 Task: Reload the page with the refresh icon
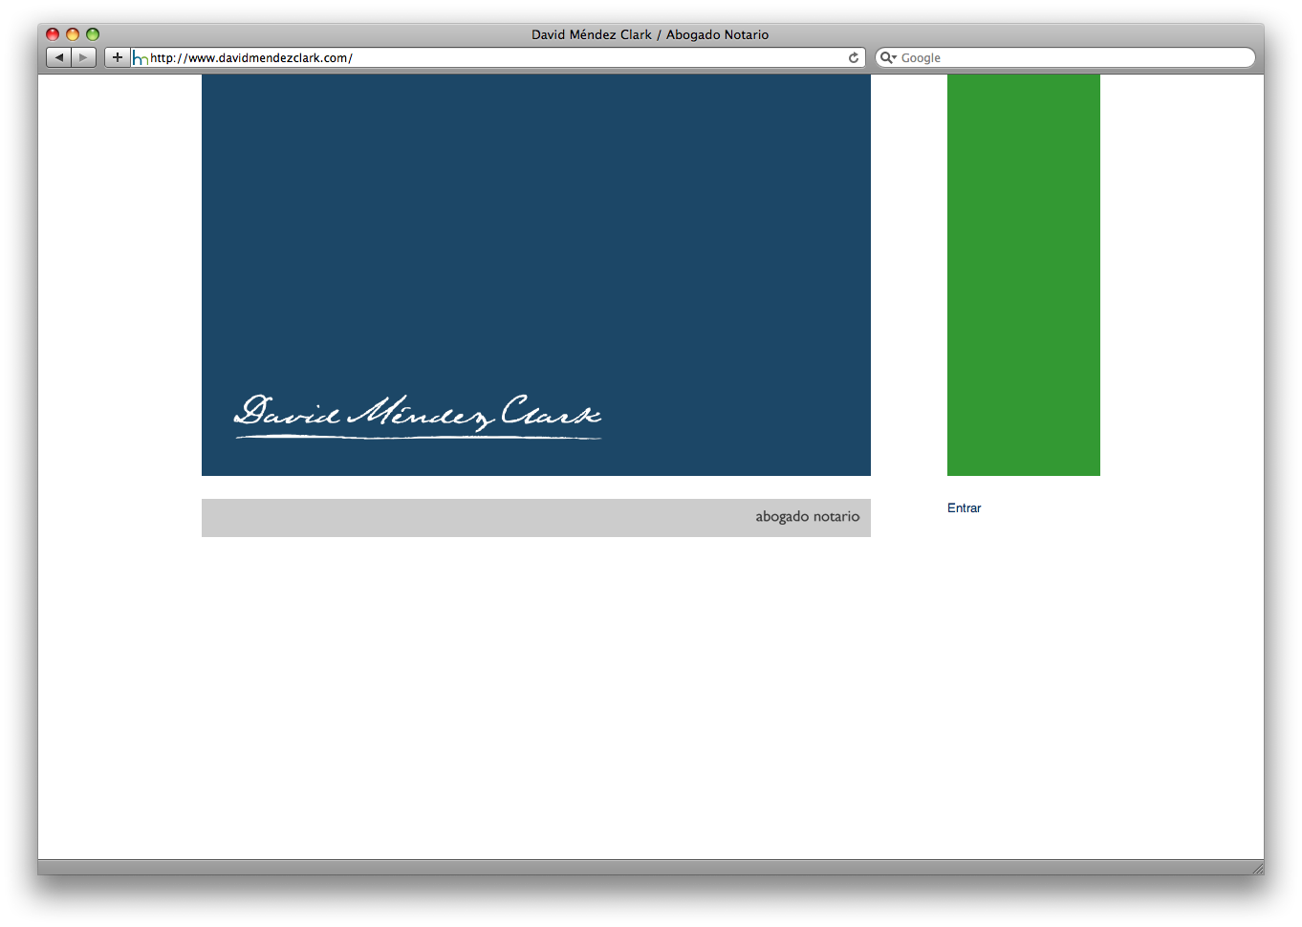[x=854, y=57]
